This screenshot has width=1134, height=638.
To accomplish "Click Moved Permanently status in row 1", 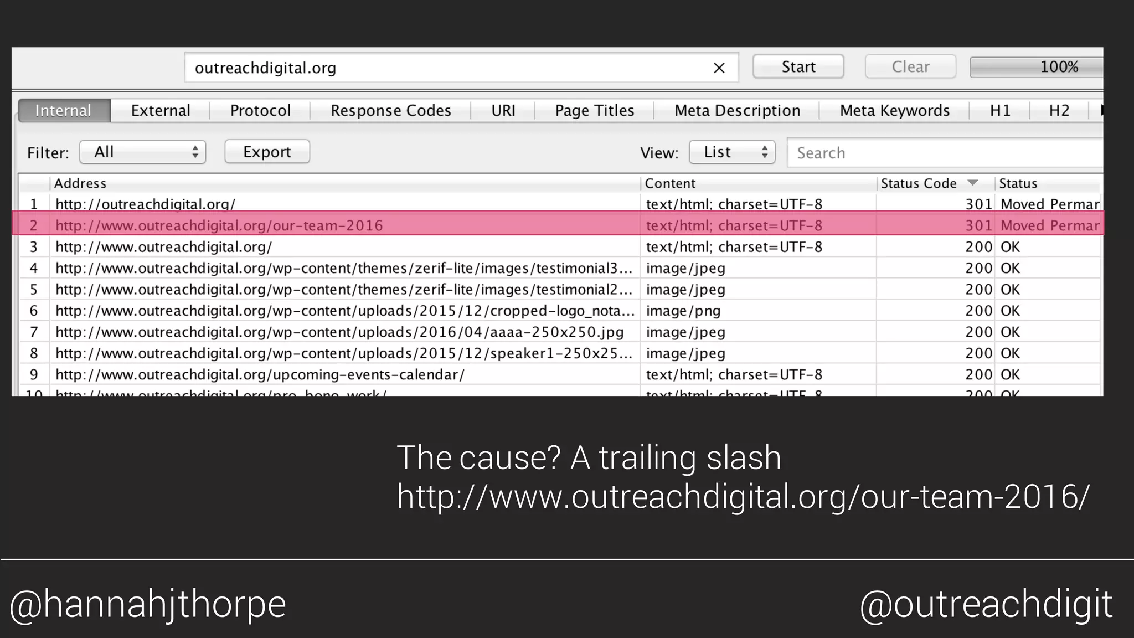I will [x=1050, y=204].
